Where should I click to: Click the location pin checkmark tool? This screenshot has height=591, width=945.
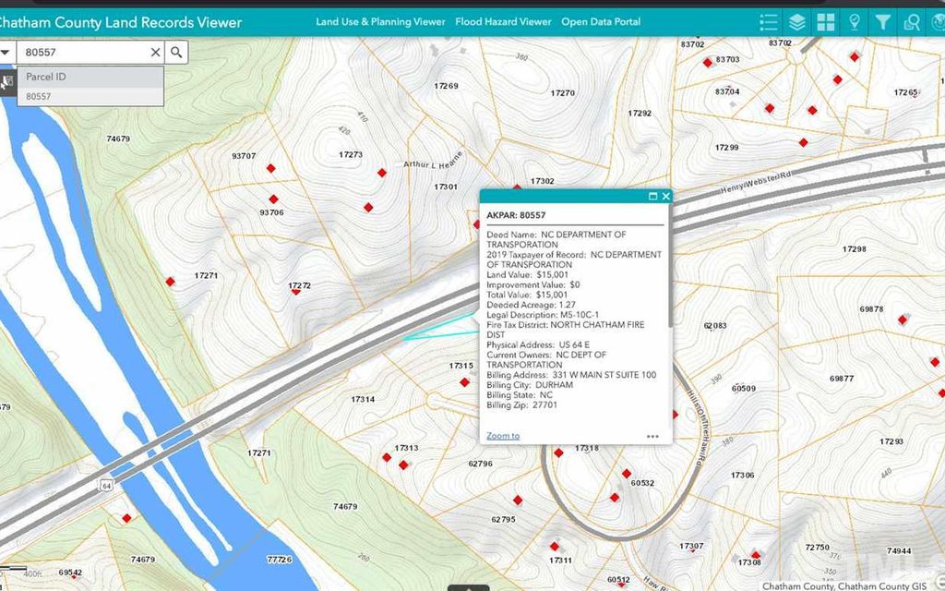(x=855, y=21)
